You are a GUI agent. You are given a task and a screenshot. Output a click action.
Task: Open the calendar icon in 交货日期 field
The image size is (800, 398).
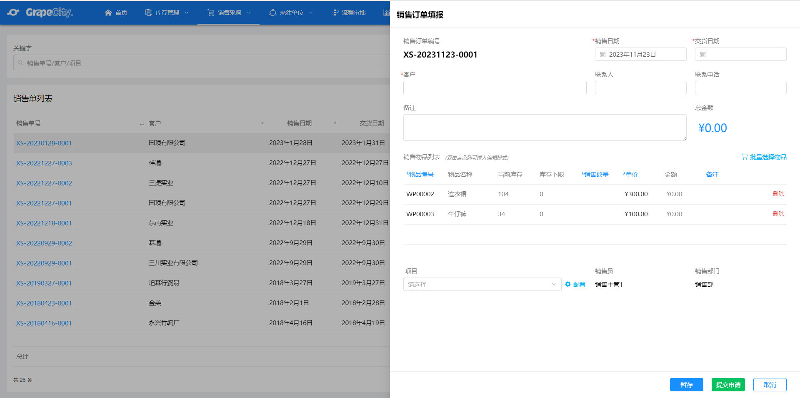point(702,54)
